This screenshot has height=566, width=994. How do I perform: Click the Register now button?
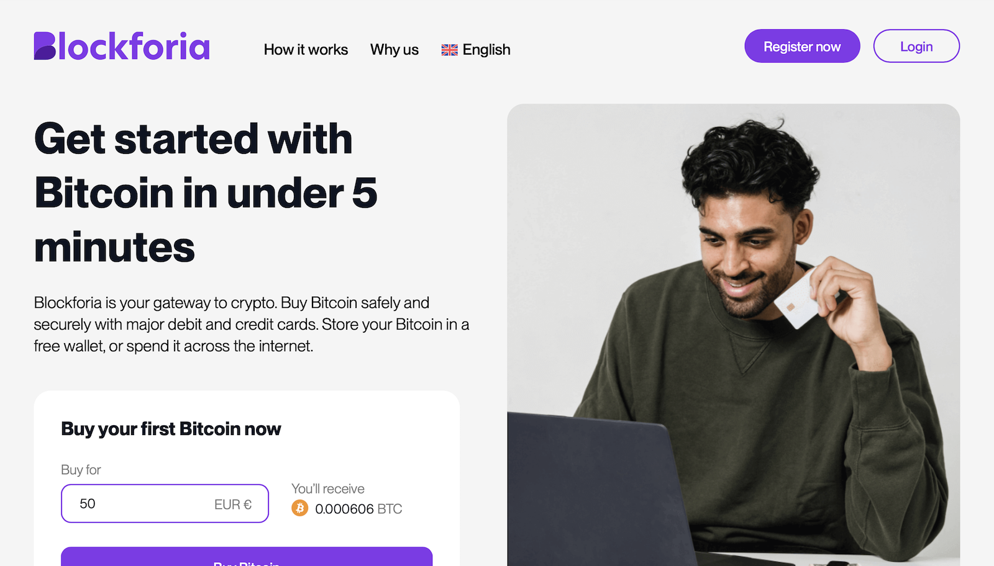802,46
